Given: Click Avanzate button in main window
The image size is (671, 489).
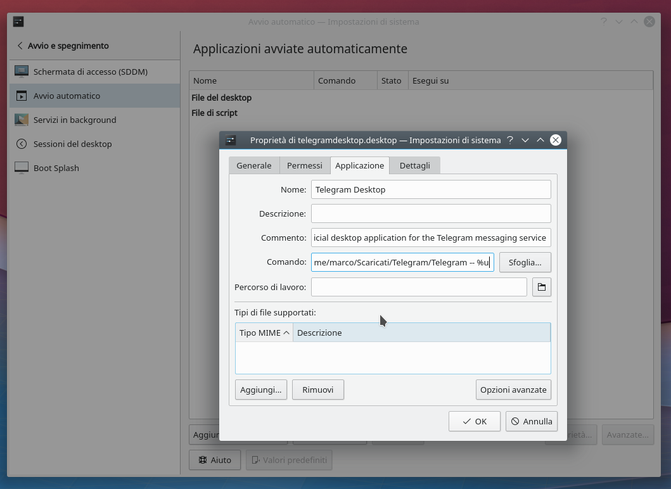Looking at the screenshot, I should pos(628,435).
